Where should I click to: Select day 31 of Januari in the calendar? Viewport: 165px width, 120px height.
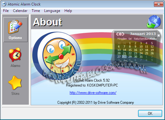(141, 57)
